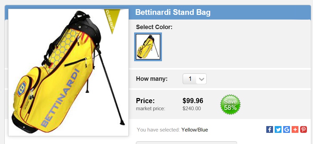Click the bold Price label
Screen dimensions: 313x144
coord(145,101)
